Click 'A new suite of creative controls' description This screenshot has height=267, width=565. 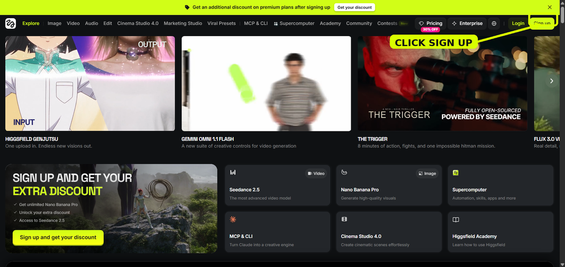click(239, 146)
